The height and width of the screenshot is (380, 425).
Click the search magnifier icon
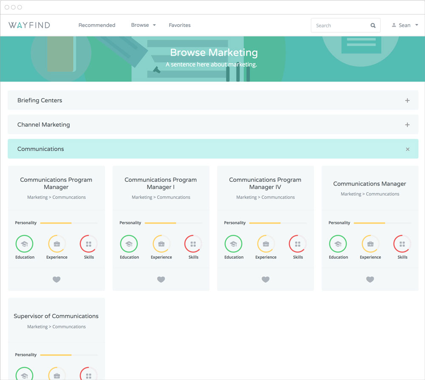tap(373, 25)
